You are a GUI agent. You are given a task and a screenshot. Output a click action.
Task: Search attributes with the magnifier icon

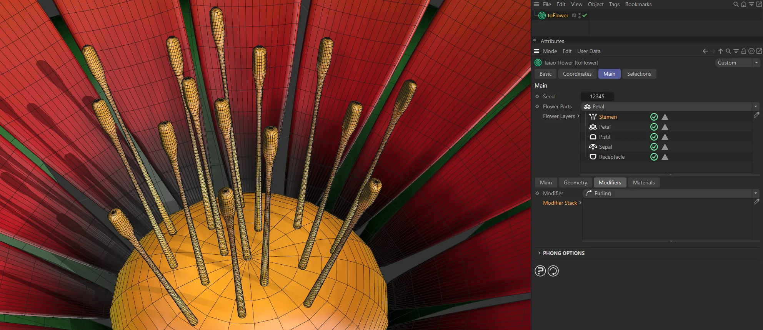pos(728,51)
